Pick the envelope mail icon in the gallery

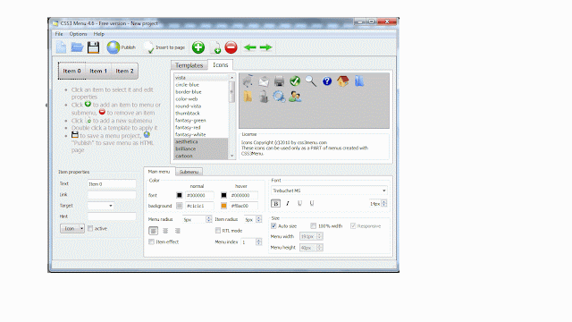pyautogui.click(x=264, y=81)
